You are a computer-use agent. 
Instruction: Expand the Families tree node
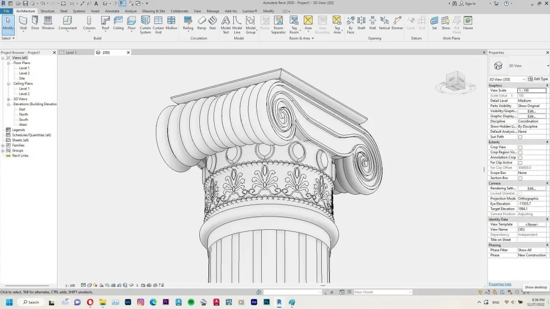pos(3,145)
